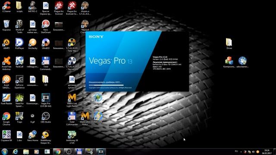Launch the Fallout 4 shortcut
The image size is (276, 155).
coord(98,117)
